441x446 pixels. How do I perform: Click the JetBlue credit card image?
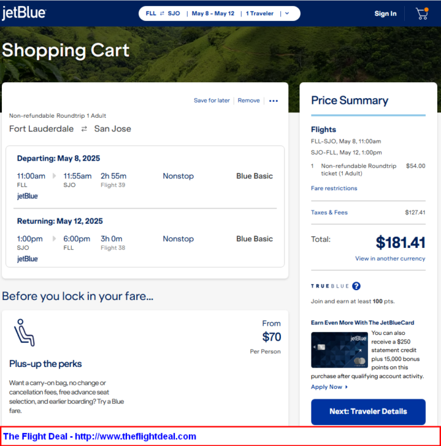click(339, 349)
